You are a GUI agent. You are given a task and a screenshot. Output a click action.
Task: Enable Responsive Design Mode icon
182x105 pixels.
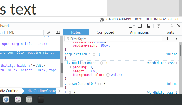149,26
